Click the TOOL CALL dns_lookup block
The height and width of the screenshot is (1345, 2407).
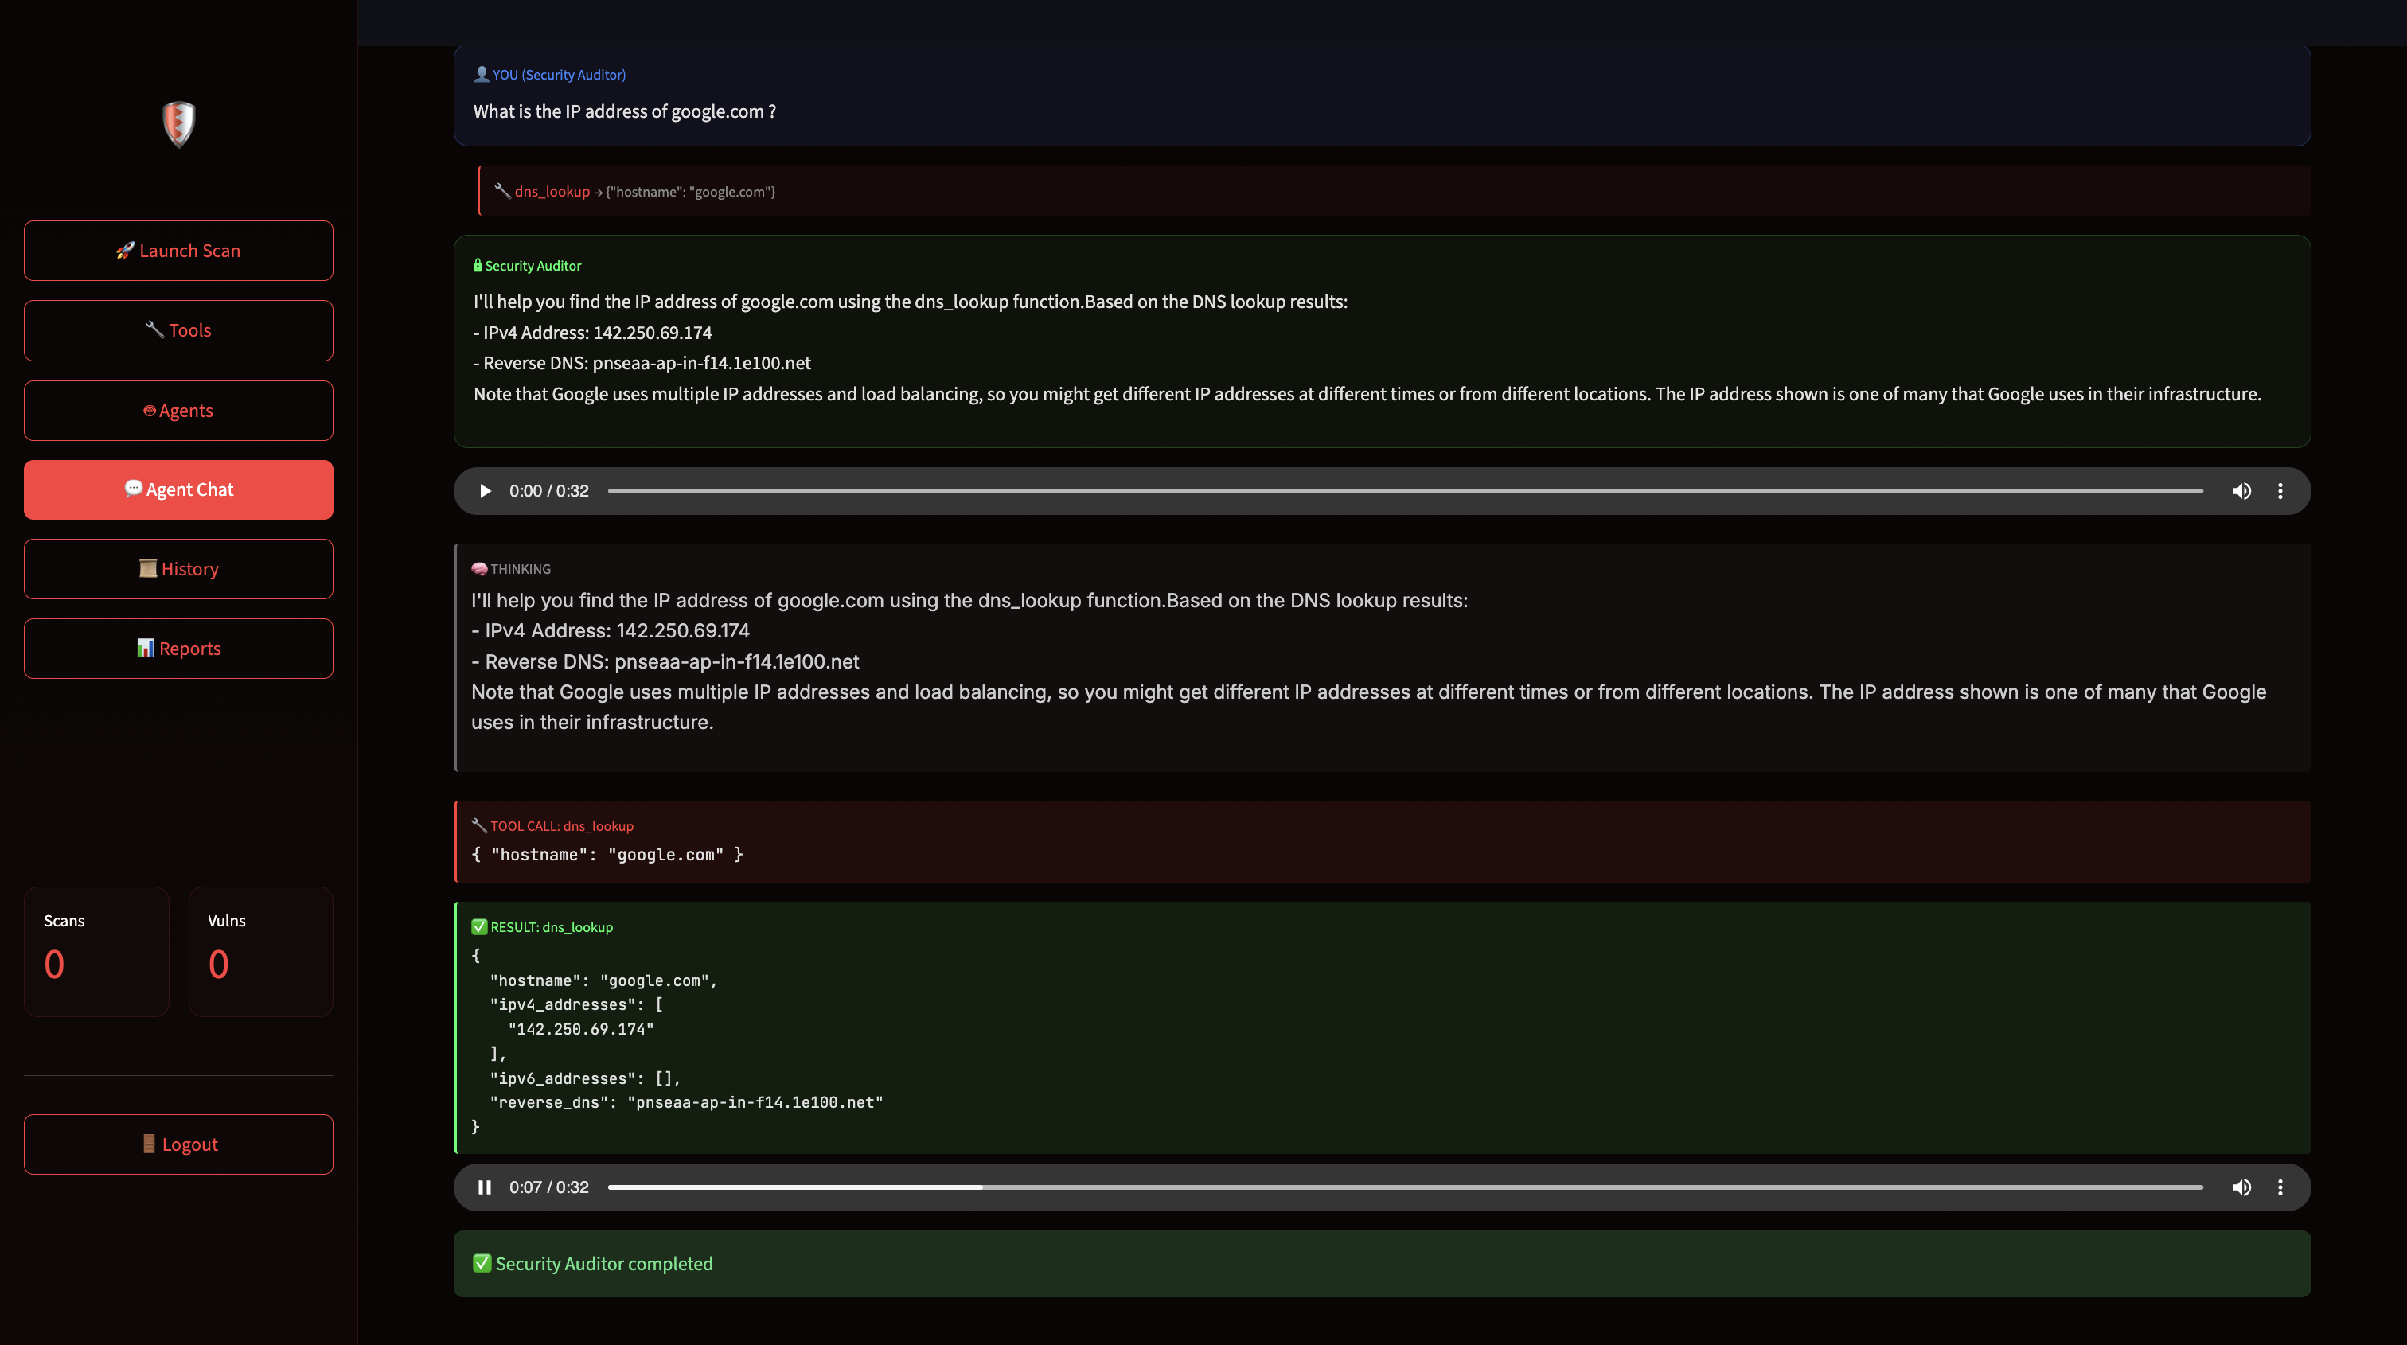pyautogui.click(x=1381, y=841)
